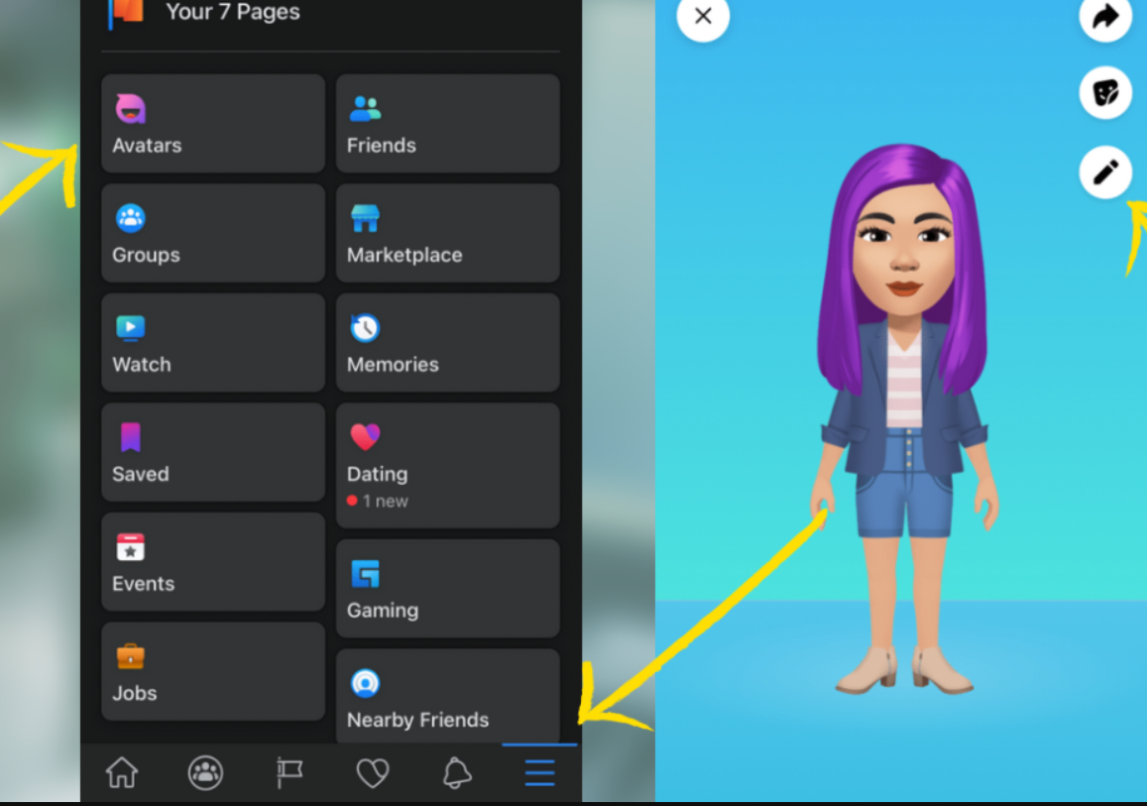The width and height of the screenshot is (1147, 806).
Task: Open the Avatars shortcut tile
Action: click(212, 124)
